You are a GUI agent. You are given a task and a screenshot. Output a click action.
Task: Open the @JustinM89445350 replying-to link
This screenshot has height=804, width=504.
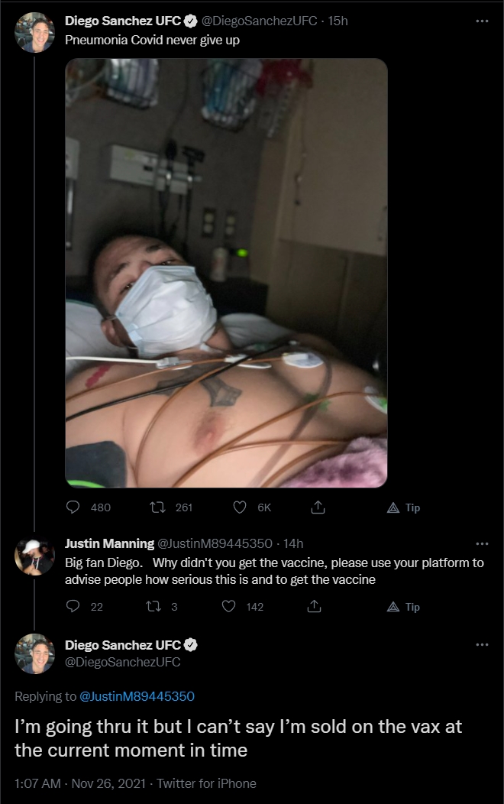coord(137,695)
